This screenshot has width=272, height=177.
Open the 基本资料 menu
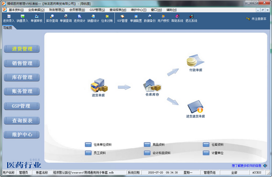[16, 10]
